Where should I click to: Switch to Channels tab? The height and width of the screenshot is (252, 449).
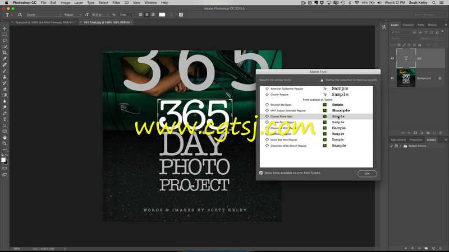(408, 25)
